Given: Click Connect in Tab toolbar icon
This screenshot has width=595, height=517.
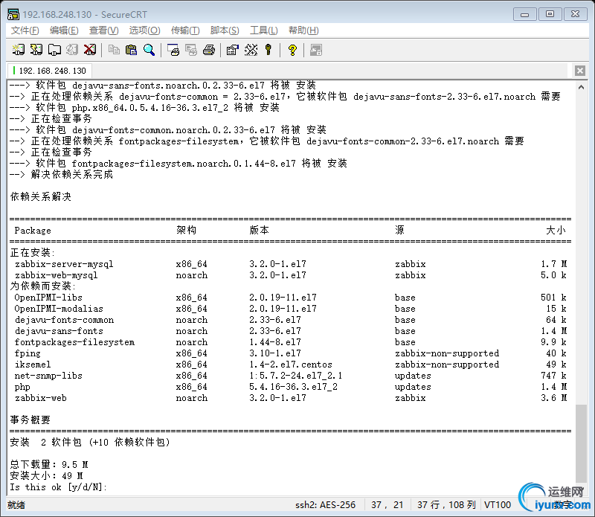Looking at the screenshot, I should 54,50.
